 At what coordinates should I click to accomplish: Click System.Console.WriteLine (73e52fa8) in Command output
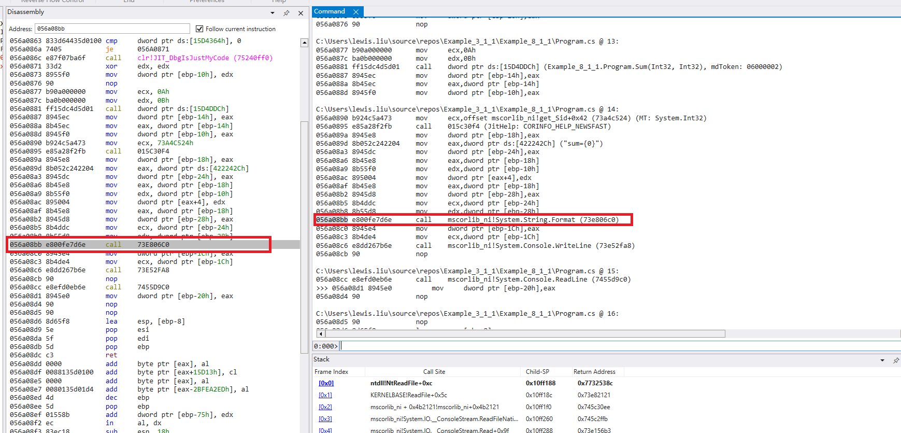pos(541,246)
